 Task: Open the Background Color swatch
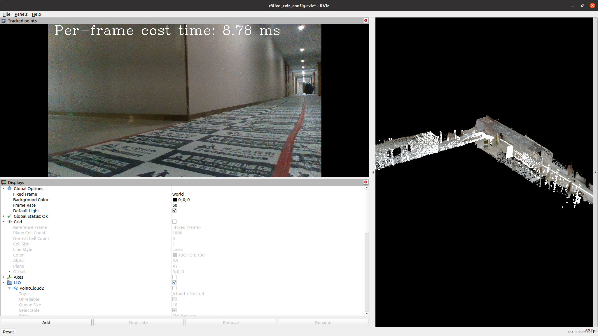[175, 199]
